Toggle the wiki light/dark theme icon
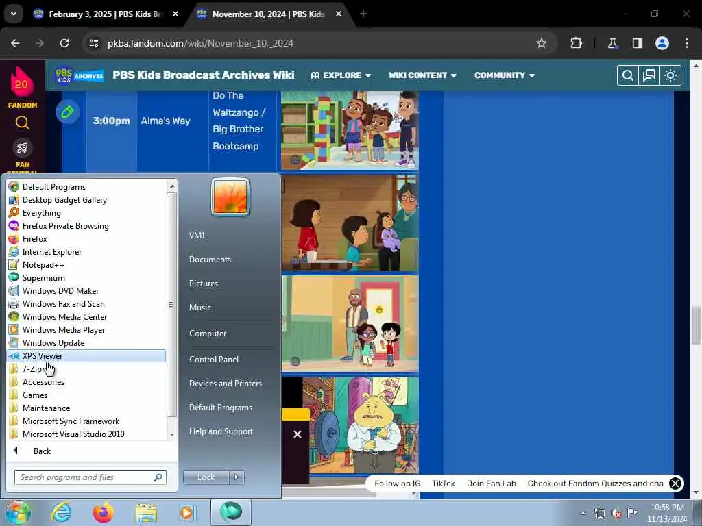Image resolution: width=702 pixels, height=526 pixels. pos(670,75)
